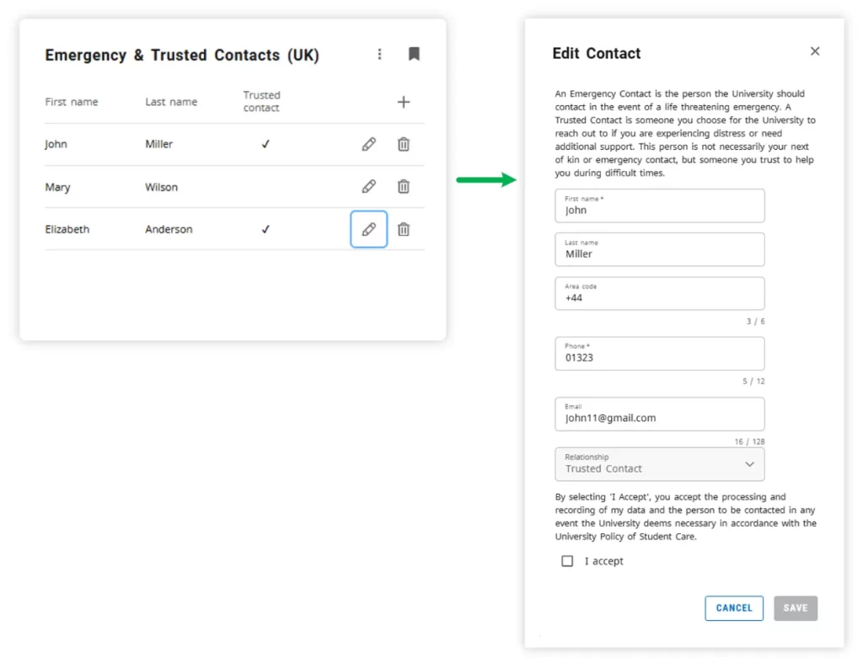
Task: Open the three-dot more options menu
Action: [379, 54]
